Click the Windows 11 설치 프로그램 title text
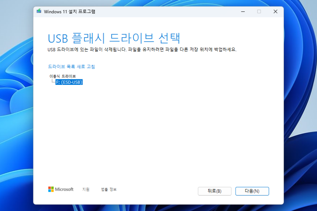 (x=70, y=11)
